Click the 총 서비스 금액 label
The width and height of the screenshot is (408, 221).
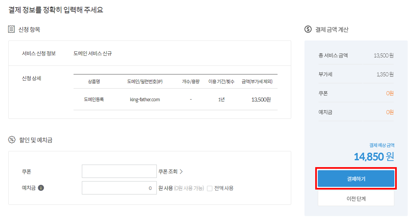pos(333,55)
